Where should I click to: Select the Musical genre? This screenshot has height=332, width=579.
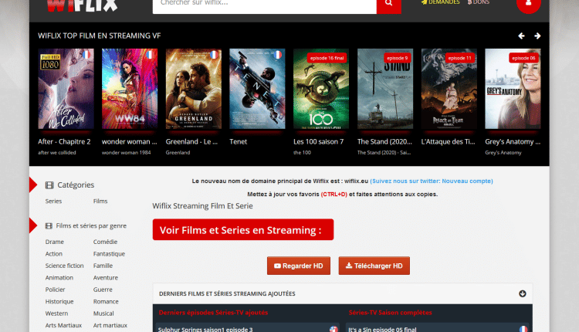103,313
